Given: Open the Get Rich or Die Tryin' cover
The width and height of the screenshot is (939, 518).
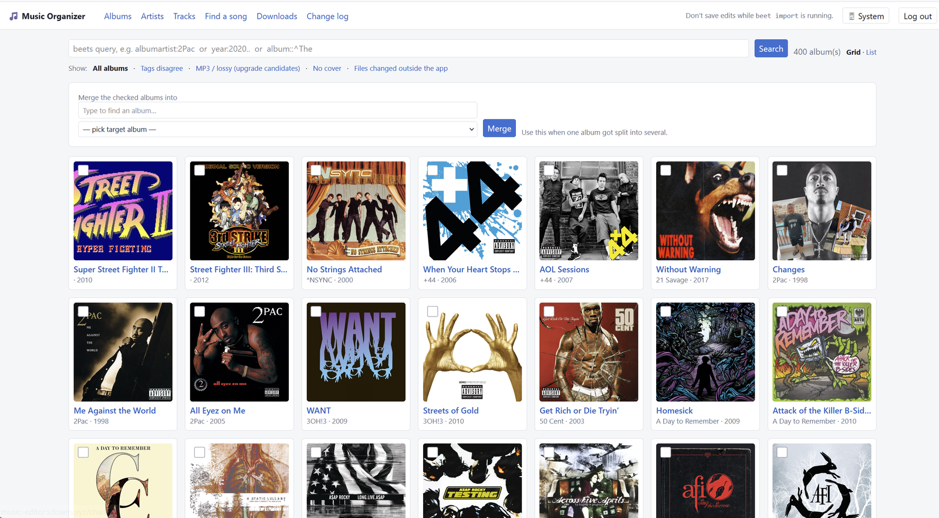Looking at the screenshot, I should pos(589,352).
